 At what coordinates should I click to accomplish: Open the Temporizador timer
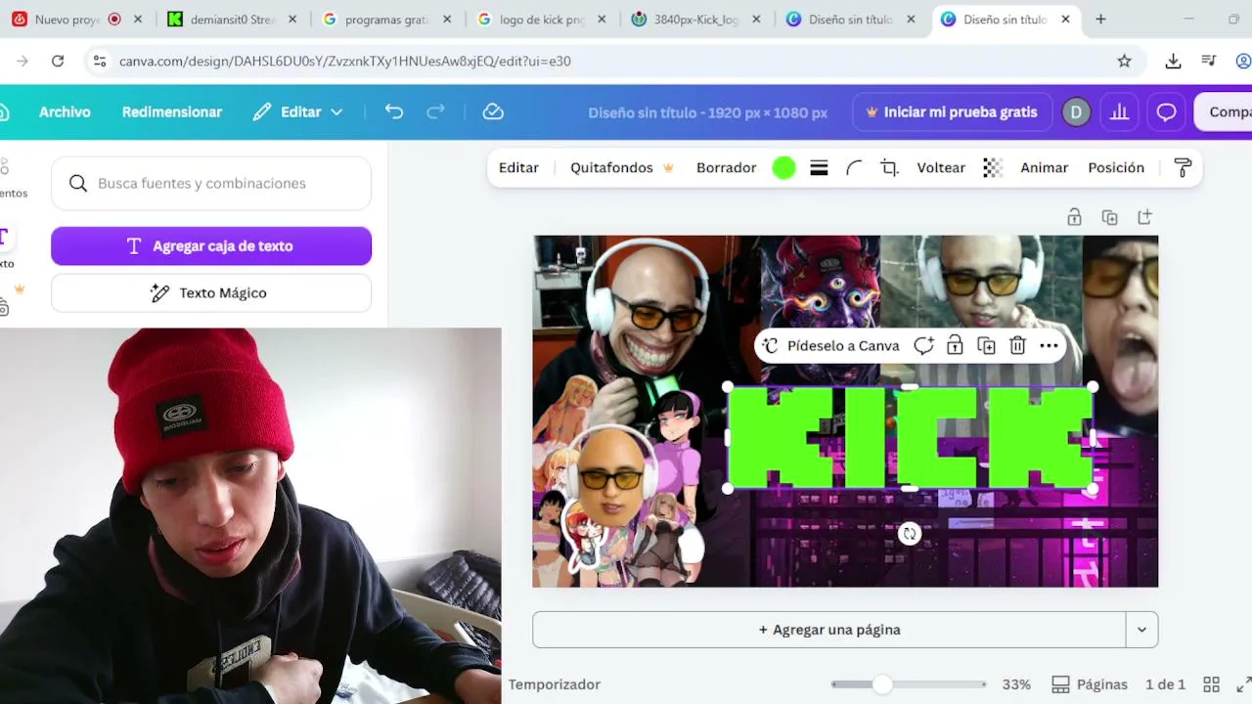point(554,684)
